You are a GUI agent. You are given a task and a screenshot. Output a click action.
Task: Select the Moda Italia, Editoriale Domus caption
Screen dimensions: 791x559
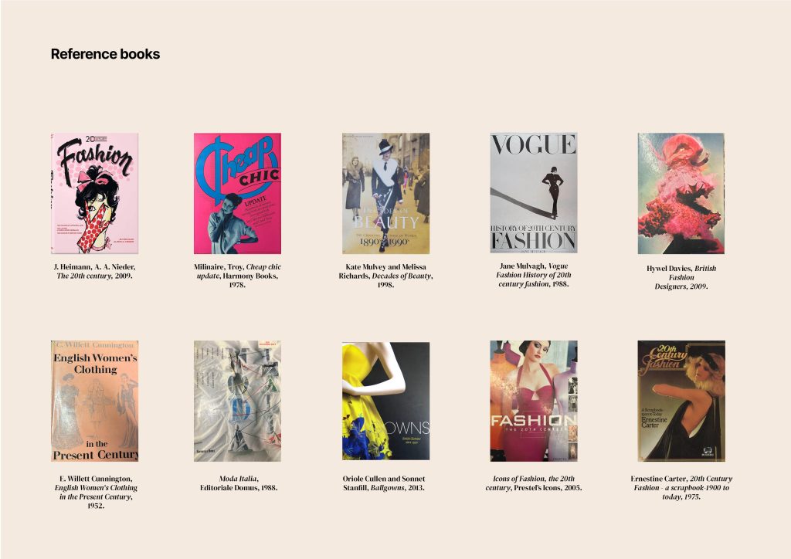coord(239,483)
